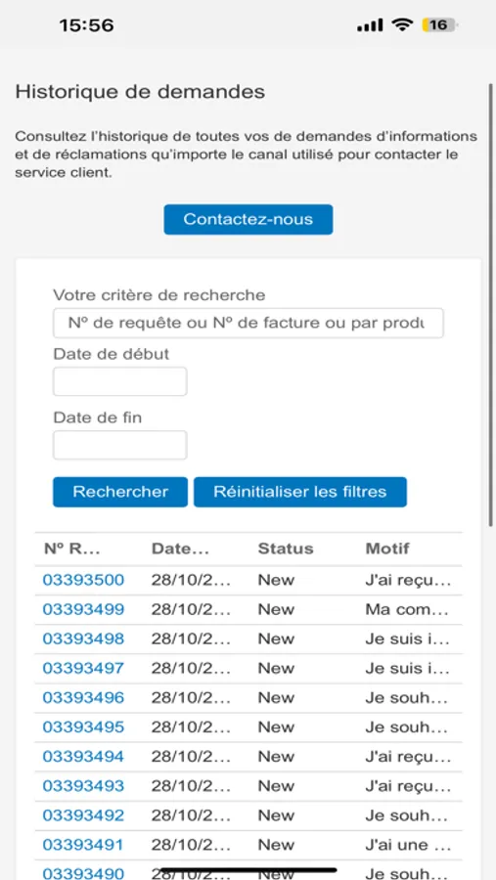Image resolution: width=496 pixels, height=880 pixels.
Task: Click Motif cell of request 03393491
Action: (x=408, y=845)
